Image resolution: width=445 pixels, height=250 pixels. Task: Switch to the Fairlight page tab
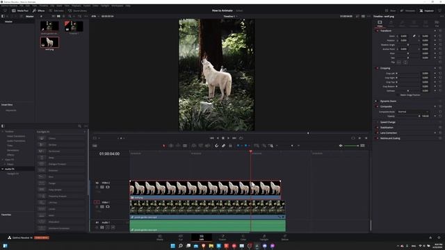point(264,237)
